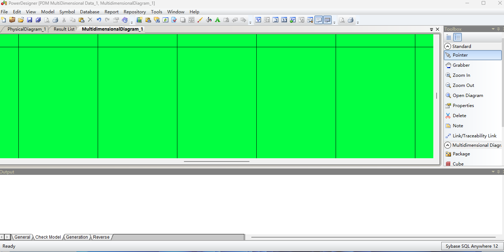Open the diagram tabs list dropdown arrow
The width and height of the screenshot is (504, 252).
(432, 29)
